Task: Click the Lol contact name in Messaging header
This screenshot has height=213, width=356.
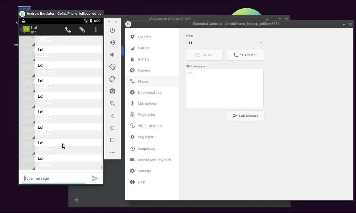Action: point(34,28)
